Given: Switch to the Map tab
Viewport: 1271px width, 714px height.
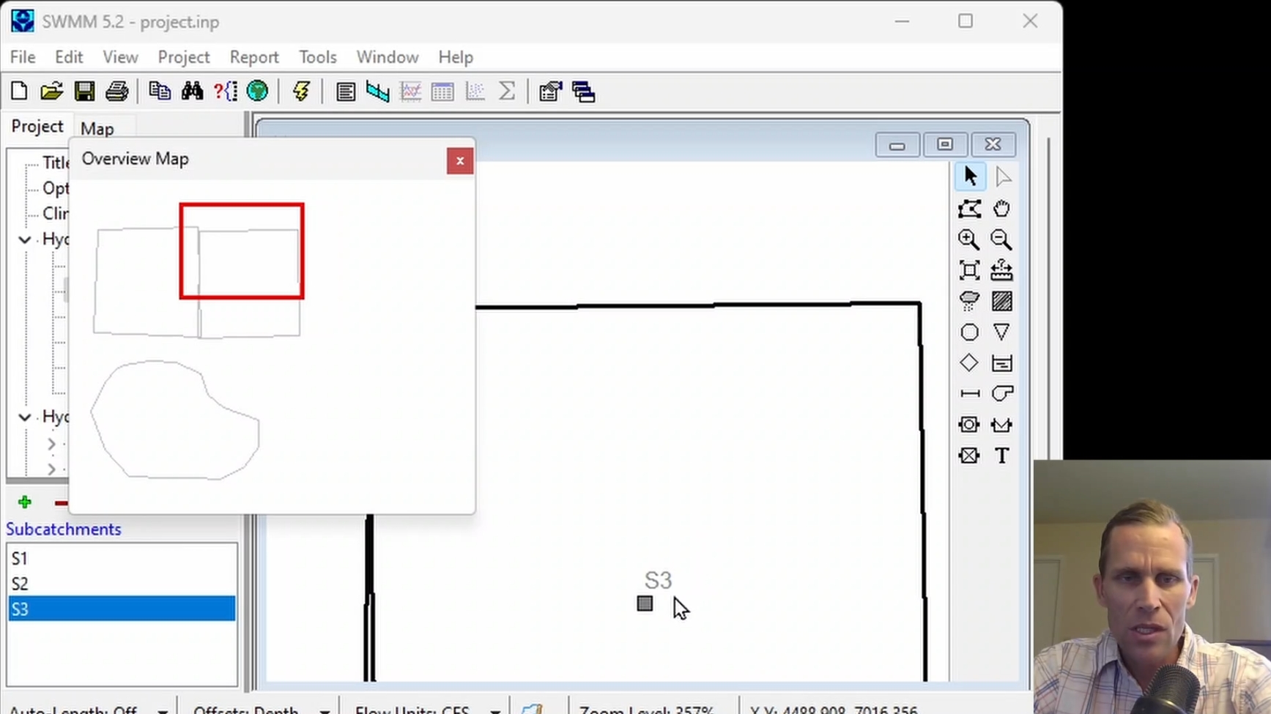Looking at the screenshot, I should [x=97, y=129].
